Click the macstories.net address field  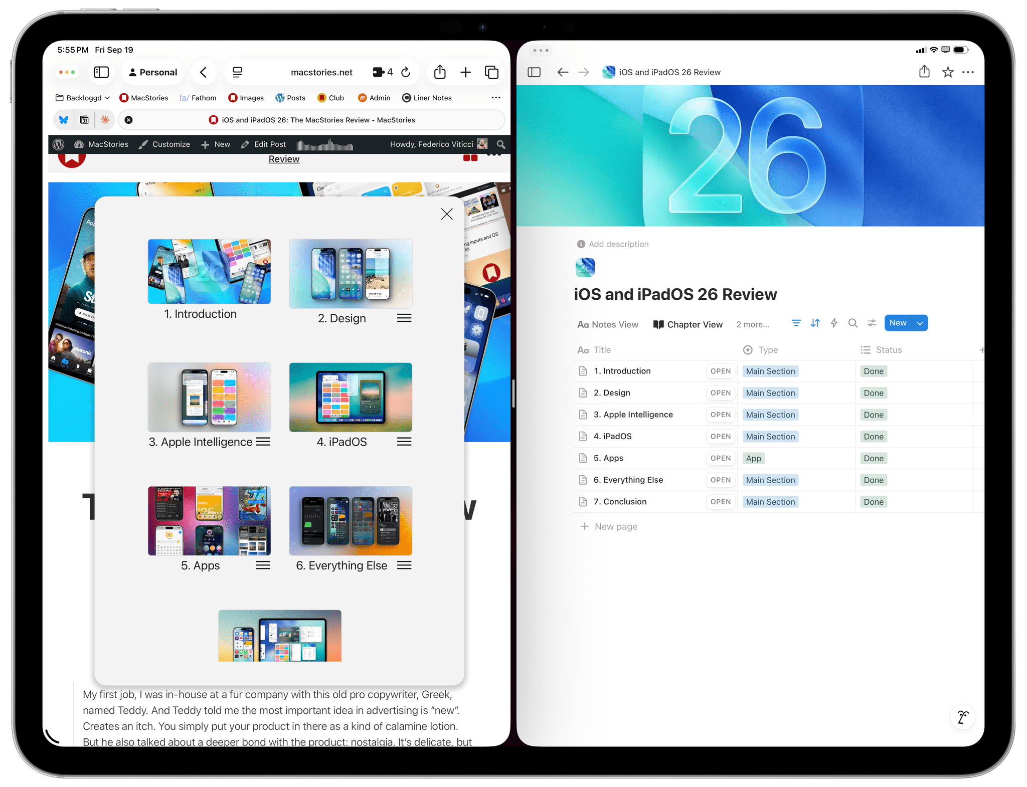click(321, 72)
